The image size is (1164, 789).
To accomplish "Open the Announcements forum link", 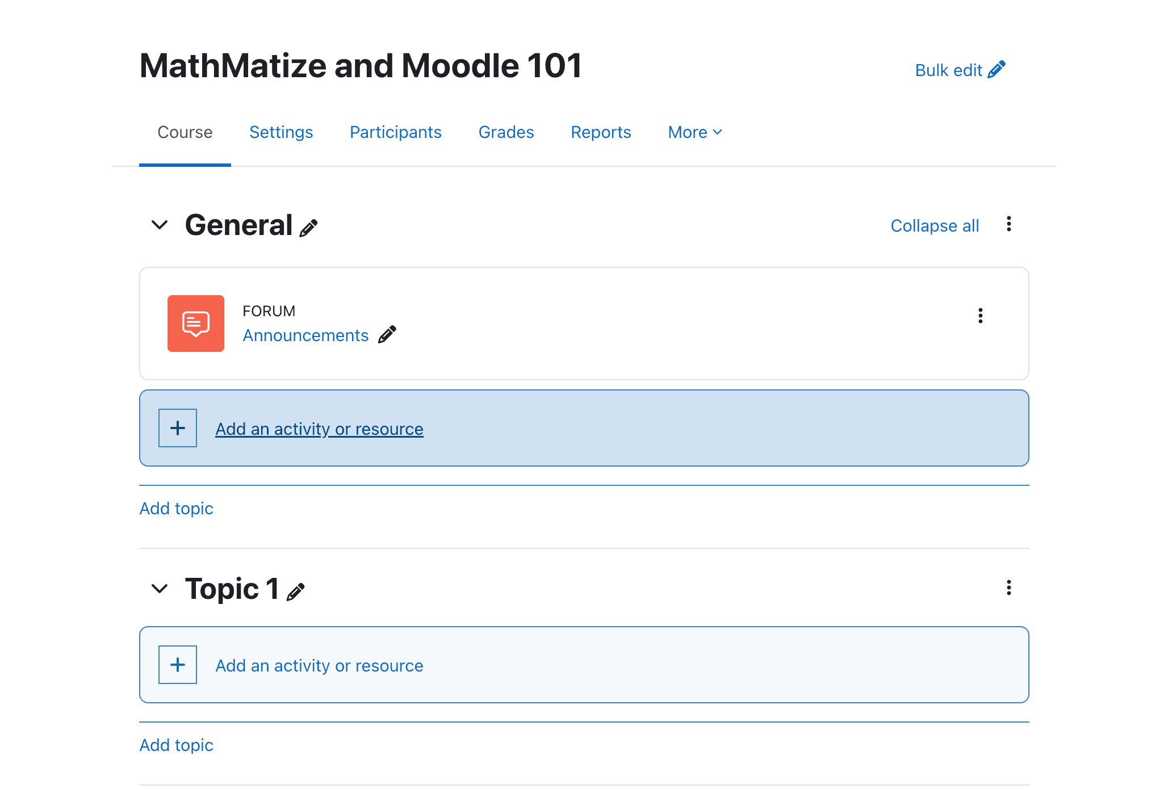I will click(306, 335).
